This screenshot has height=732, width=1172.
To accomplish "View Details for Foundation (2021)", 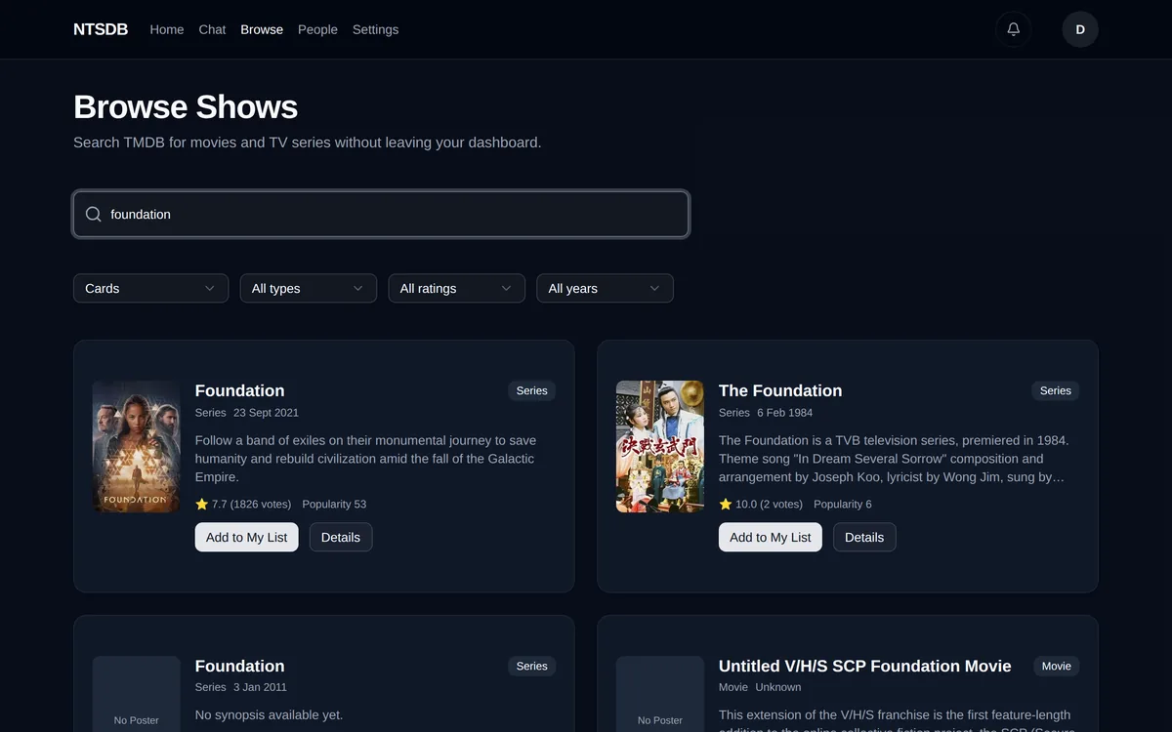I will point(341,537).
